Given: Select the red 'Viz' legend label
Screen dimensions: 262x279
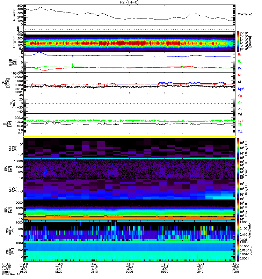Looking at the screenshot, I should [x=240, y=96].
